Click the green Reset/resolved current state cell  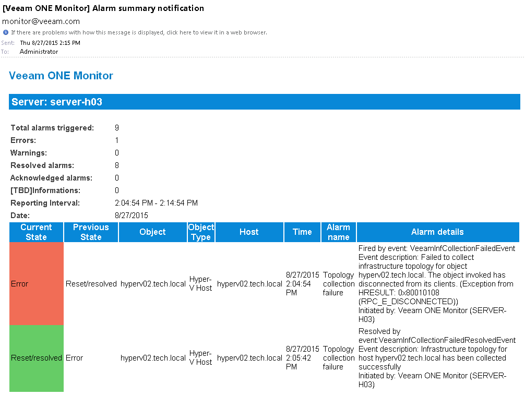click(x=37, y=358)
